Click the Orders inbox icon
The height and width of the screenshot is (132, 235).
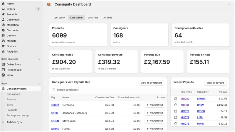pos(3,9)
